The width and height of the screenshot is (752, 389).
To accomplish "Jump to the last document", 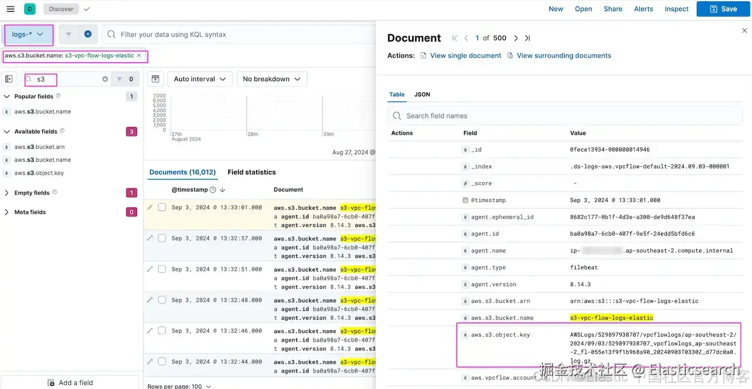I will click(x=528, y=38).
